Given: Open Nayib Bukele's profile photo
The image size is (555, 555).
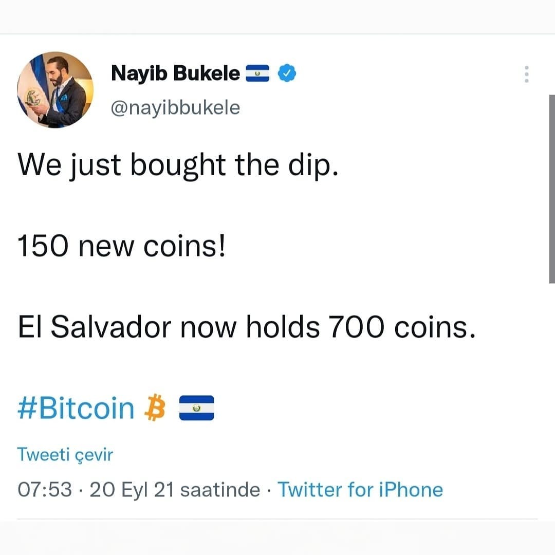Looking at the screenshot, I should [55, 89].
